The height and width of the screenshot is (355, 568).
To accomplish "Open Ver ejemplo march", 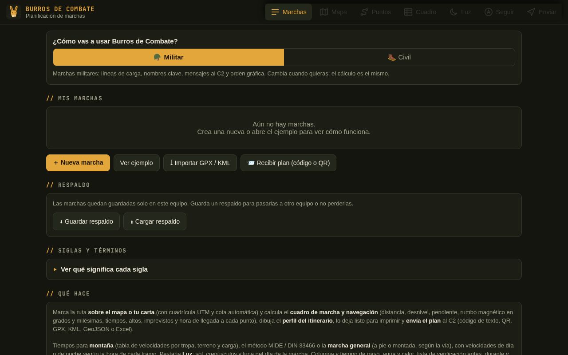I will point(137,163).
